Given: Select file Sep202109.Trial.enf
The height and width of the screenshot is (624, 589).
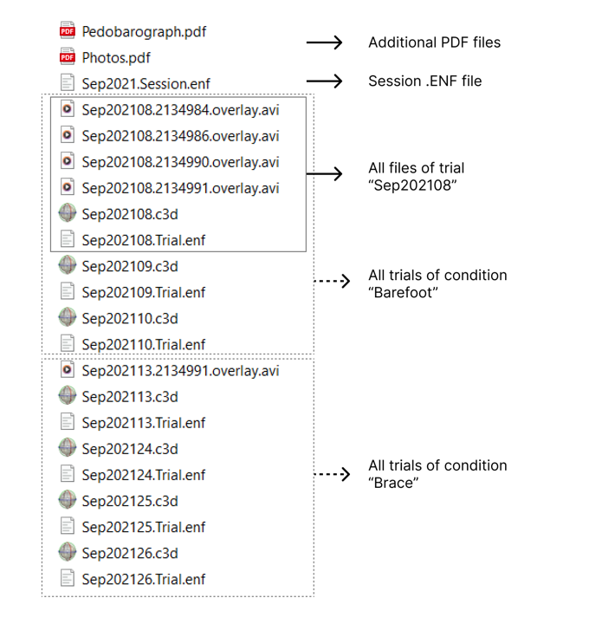Looking at the screenshot, I should [x=133, y=292].
